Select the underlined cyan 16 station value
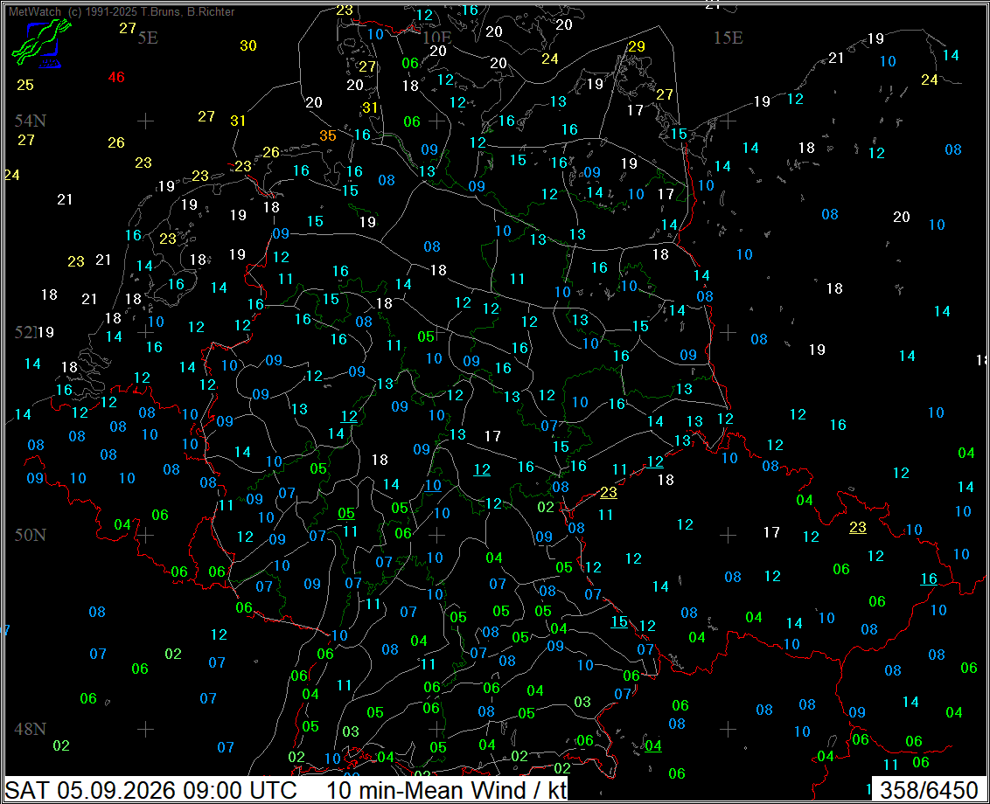Viewport: 990px width, 804px height. coord(929,579)
